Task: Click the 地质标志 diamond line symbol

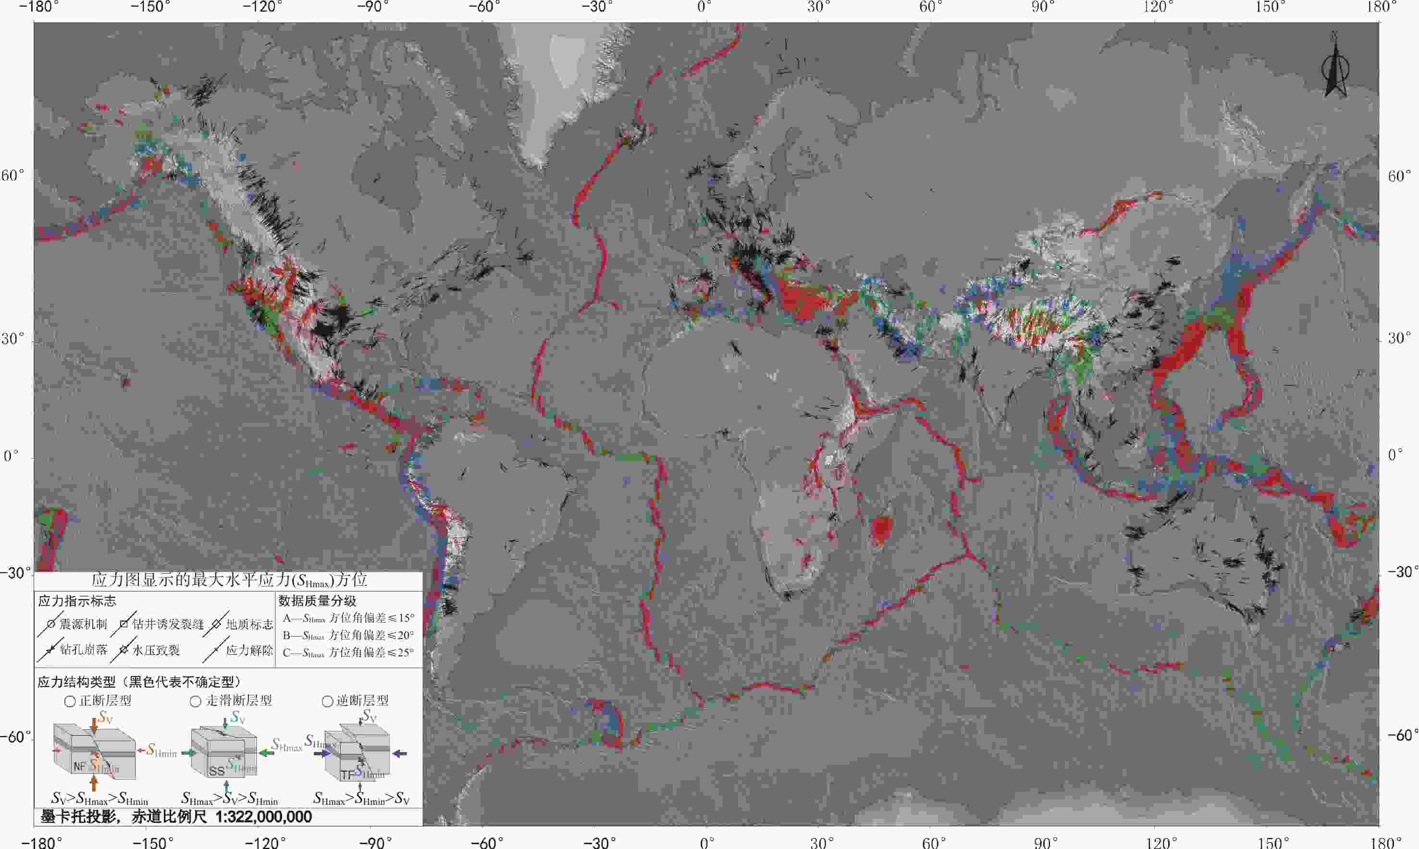Action: [x=216, y=624]
